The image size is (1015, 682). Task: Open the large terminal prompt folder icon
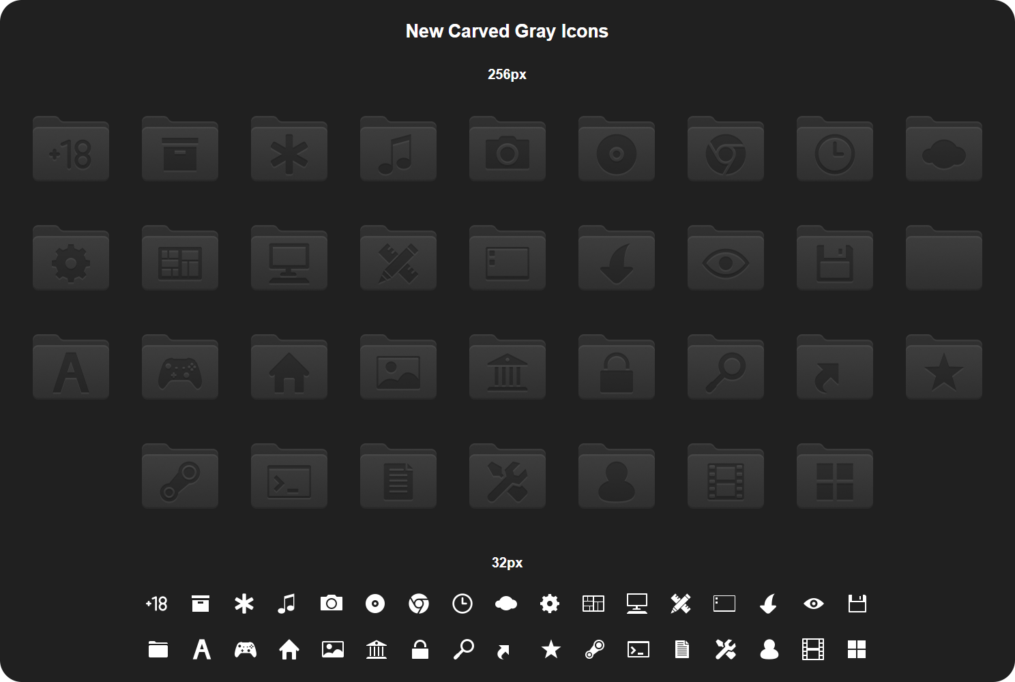coord(289,475)
